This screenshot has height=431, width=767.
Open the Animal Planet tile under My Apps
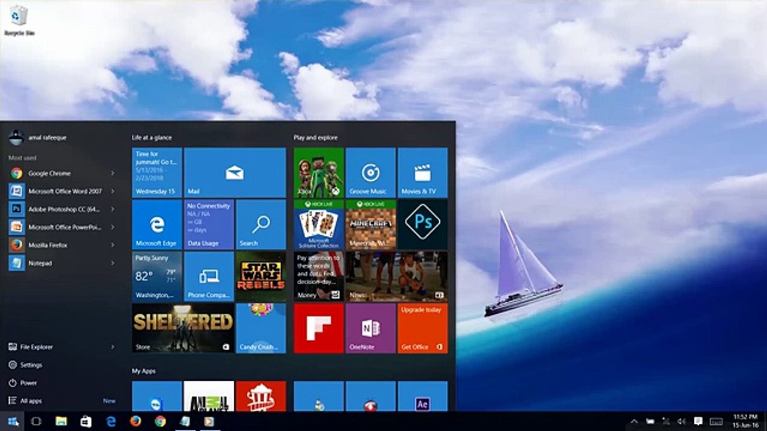(209, 396)
